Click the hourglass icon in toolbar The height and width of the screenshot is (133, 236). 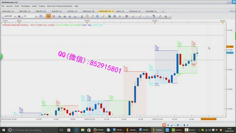tap(82, 16)
